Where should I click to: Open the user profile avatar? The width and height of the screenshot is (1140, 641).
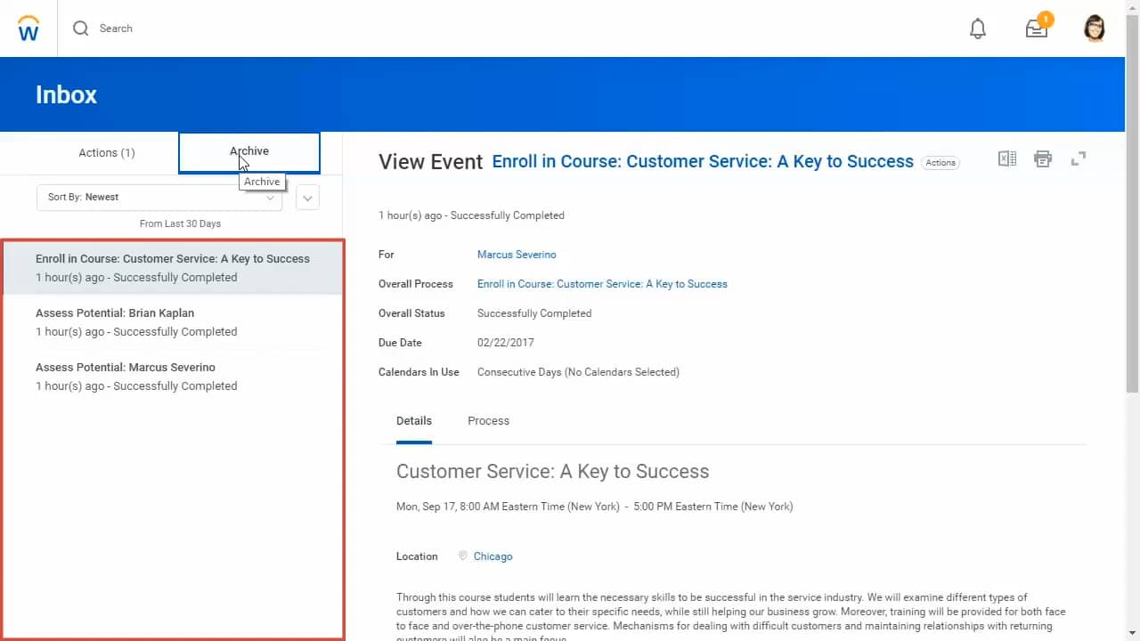point(1095,28)
